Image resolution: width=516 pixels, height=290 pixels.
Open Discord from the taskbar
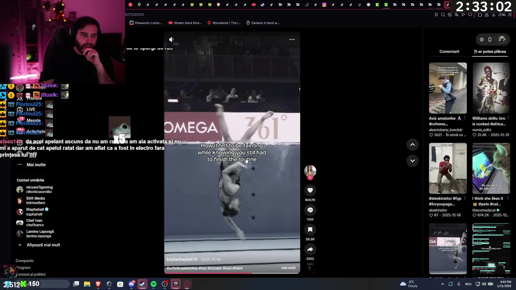[x=131, y=284]
